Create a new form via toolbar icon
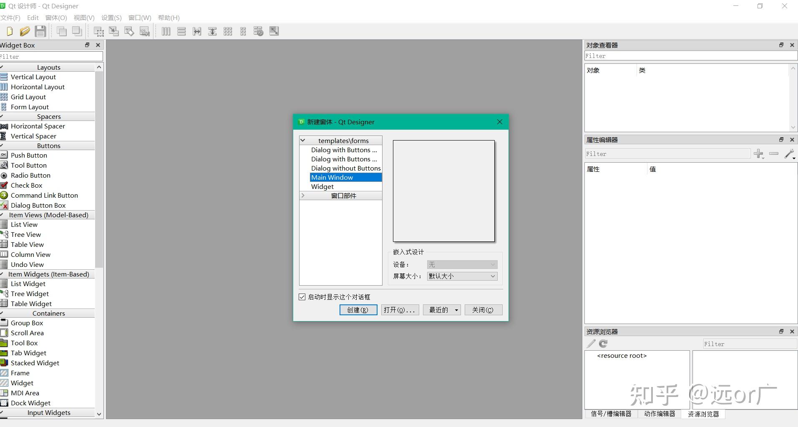 (9, 31)
